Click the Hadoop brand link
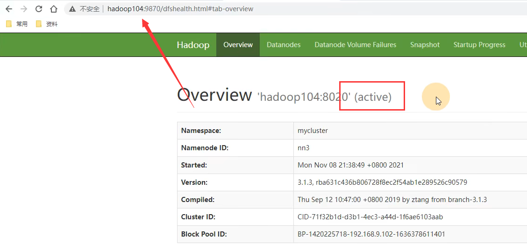 [193, 45]
